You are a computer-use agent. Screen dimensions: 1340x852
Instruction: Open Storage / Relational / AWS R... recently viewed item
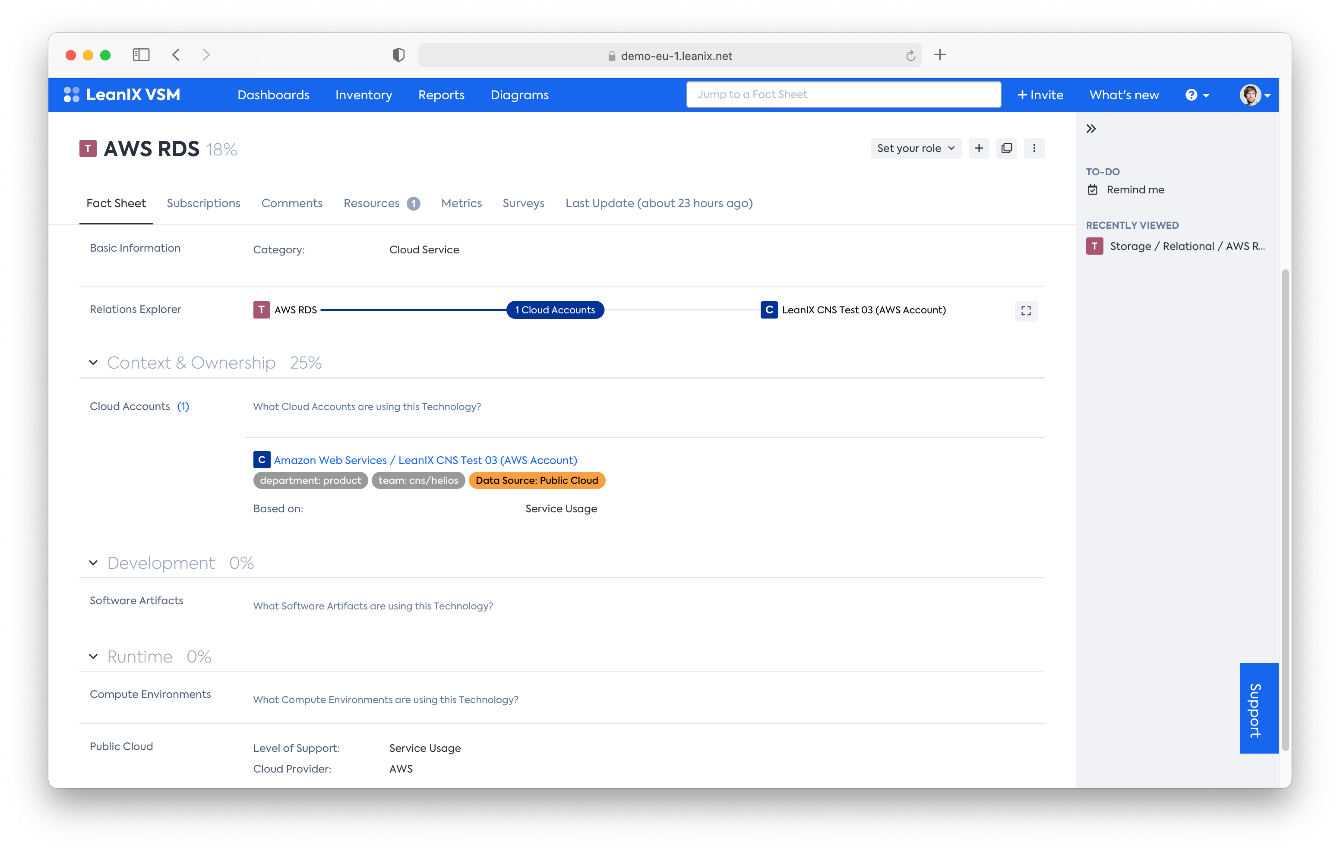coord(1187,246)
